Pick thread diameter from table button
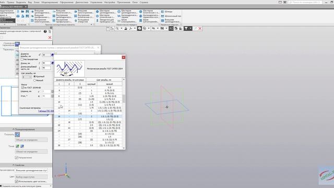This screenshot has width=334, height=188. 52,55
